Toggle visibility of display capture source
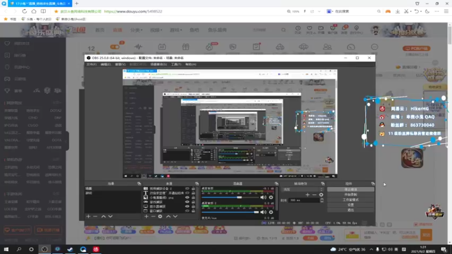Viewport: 452px width, 254px height. [187, 207]
